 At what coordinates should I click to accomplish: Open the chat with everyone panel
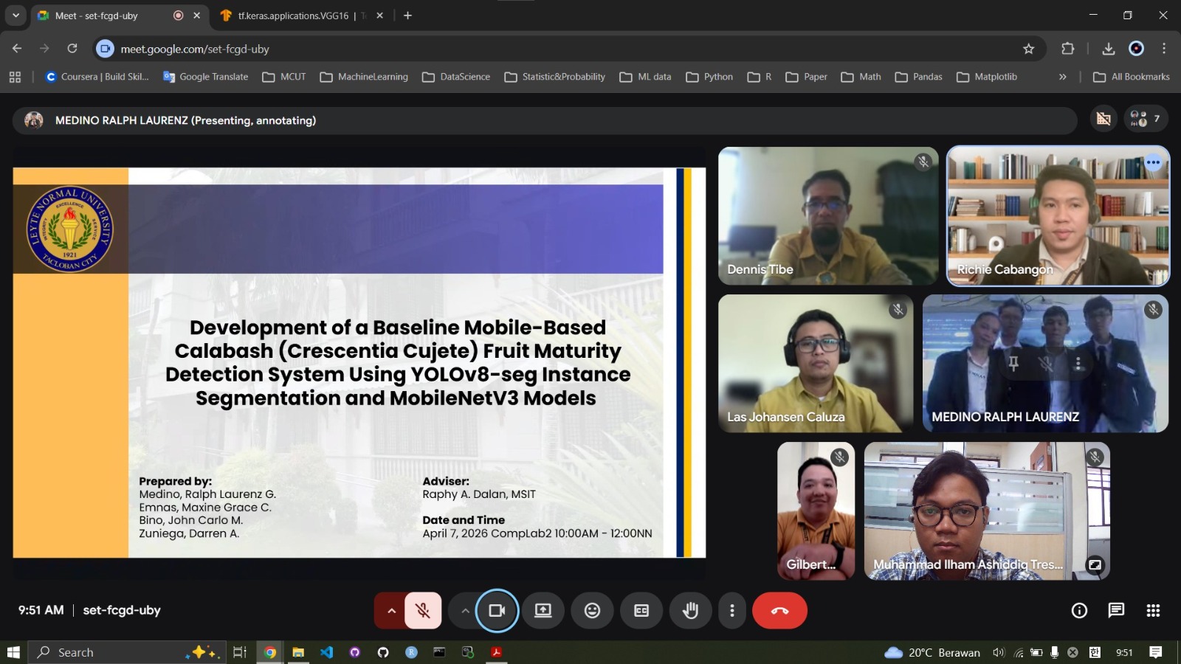(1116, 610)
